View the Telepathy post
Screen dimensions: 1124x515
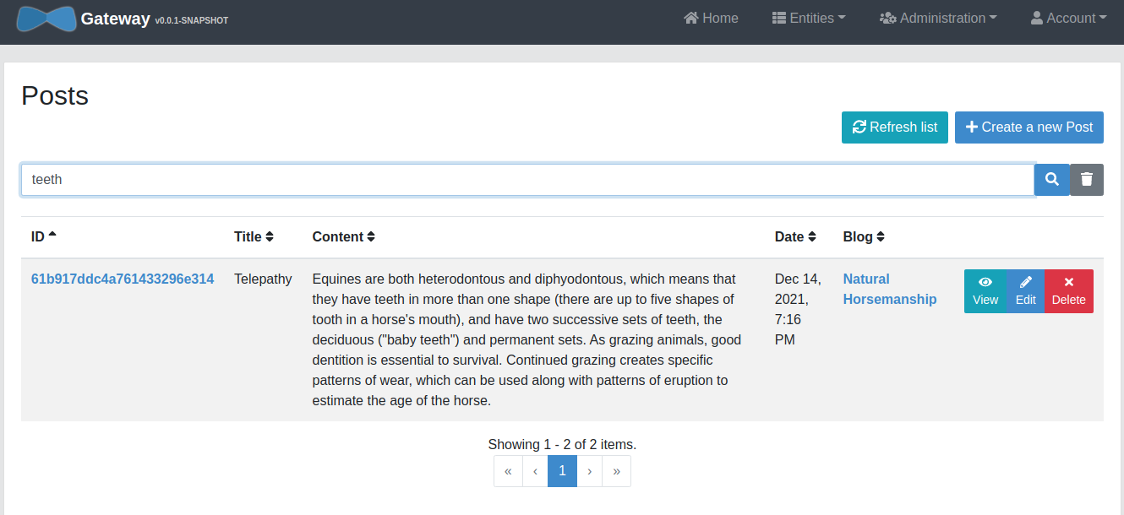click(x=985, y=291)
